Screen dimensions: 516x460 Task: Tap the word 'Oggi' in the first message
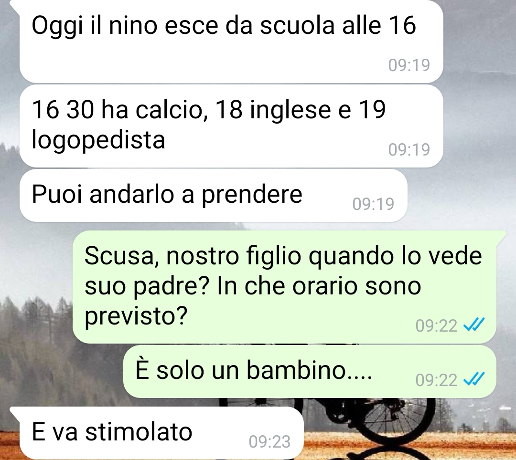click(57, 26)
